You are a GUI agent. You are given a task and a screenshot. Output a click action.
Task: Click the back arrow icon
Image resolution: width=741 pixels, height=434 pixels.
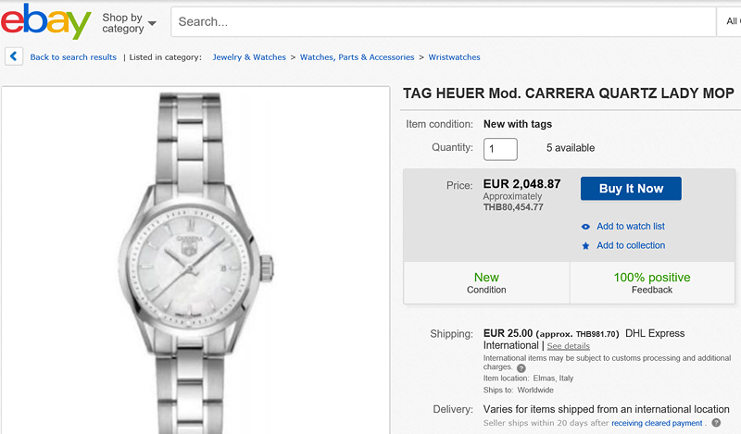tap(14, 56)
